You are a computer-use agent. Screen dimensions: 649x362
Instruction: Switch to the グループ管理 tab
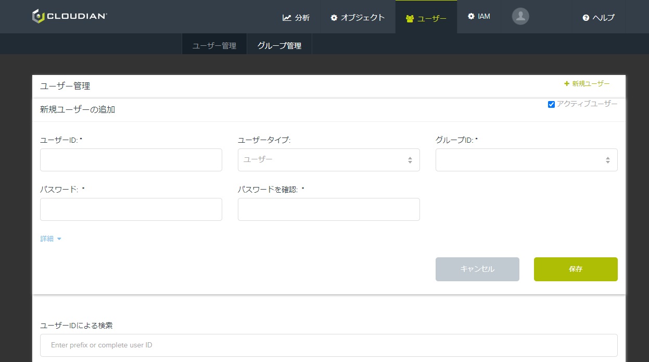279,46
